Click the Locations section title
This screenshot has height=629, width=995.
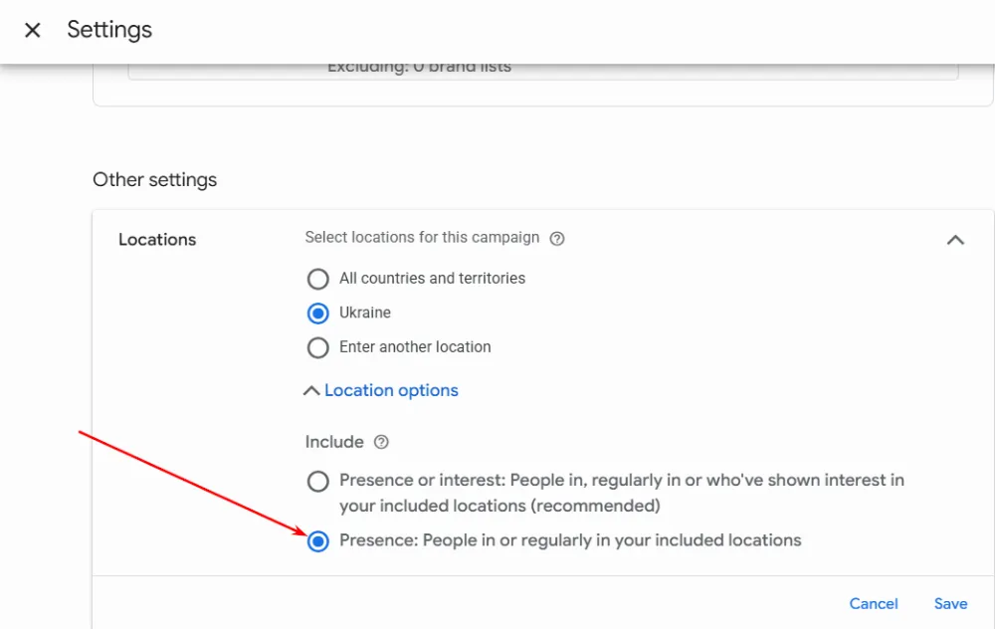[x=157, y=239]
